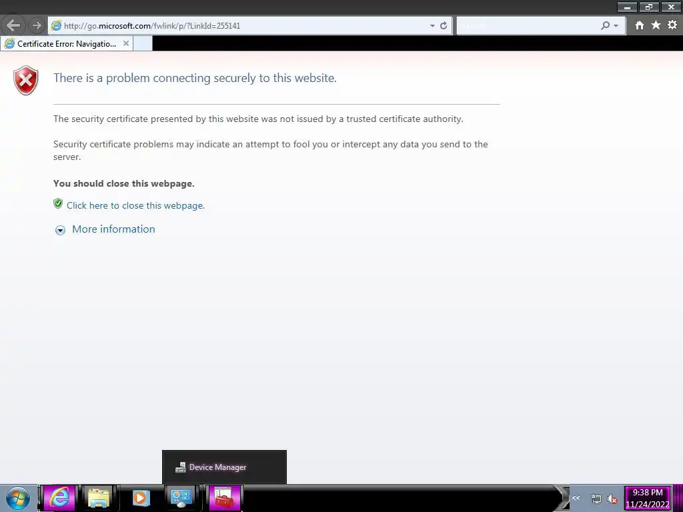Select the Device Manager taskbar preview
The image size is (683, 512).
(224, 467)
